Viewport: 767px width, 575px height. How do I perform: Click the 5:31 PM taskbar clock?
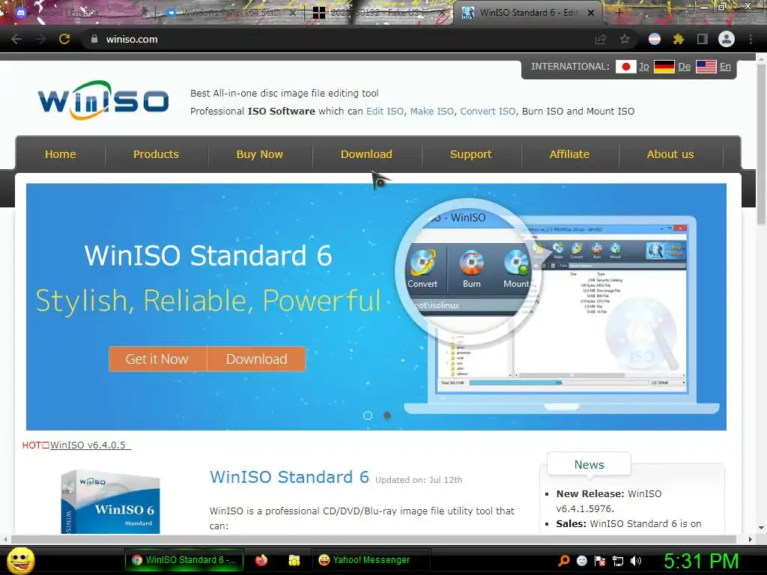tap(700, 561)
